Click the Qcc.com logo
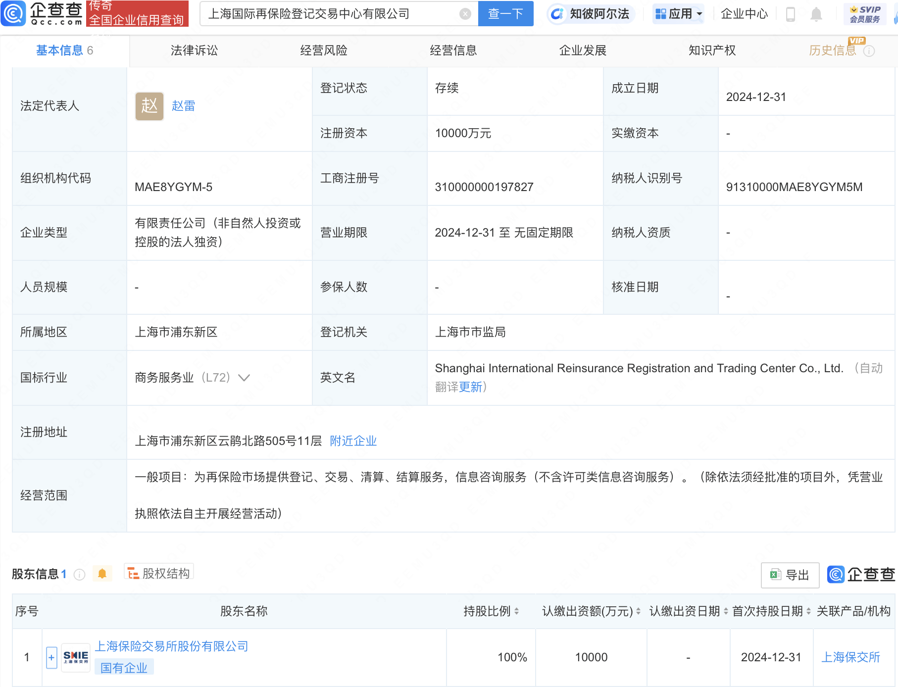Viewport: 898px width, 687px height. pyautogui.click(x=42, y=13)
